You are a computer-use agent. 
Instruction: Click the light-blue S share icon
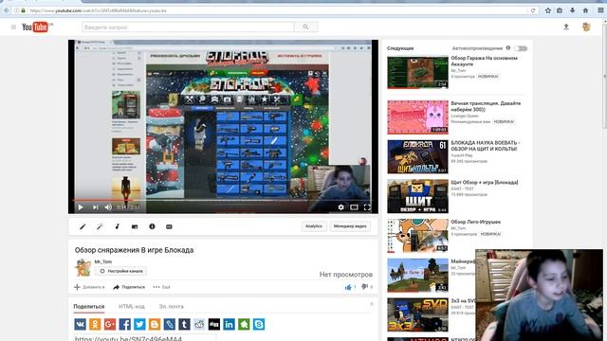click(x=259, y=324)
